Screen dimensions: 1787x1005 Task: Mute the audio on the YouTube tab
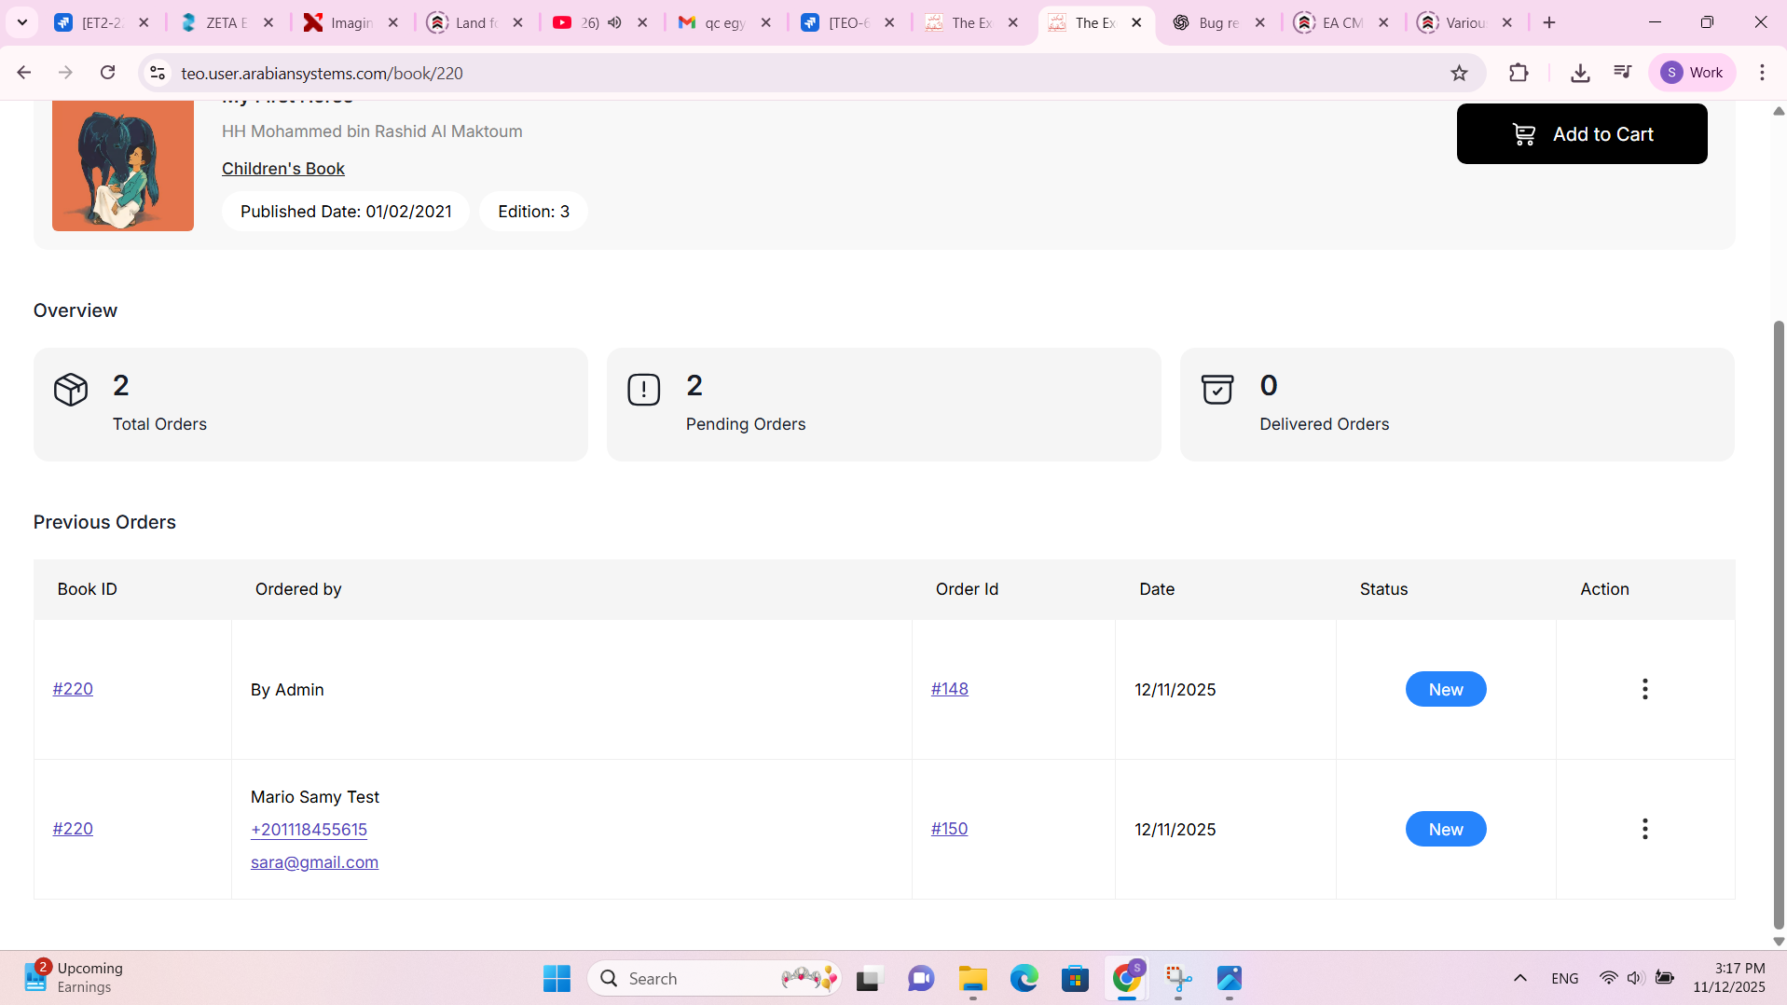pyautogui.click(x=614, y=22)
